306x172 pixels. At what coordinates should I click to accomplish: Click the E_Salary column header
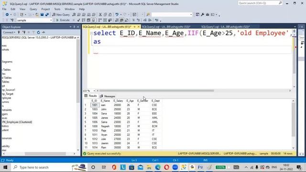pos(118,101)
